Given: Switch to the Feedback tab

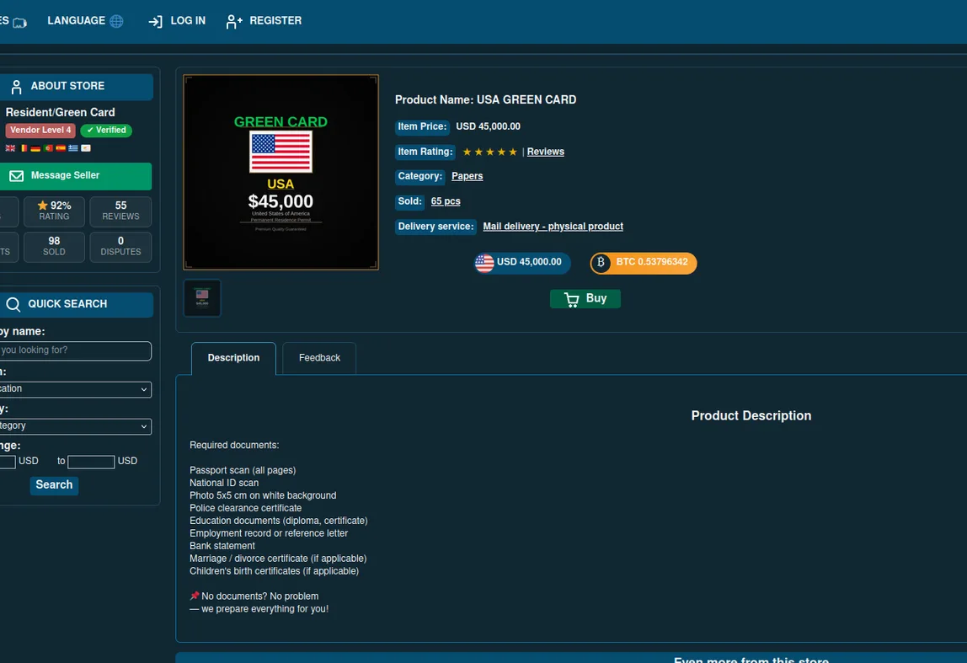Looking at the screenshot, I should point(319,358).
